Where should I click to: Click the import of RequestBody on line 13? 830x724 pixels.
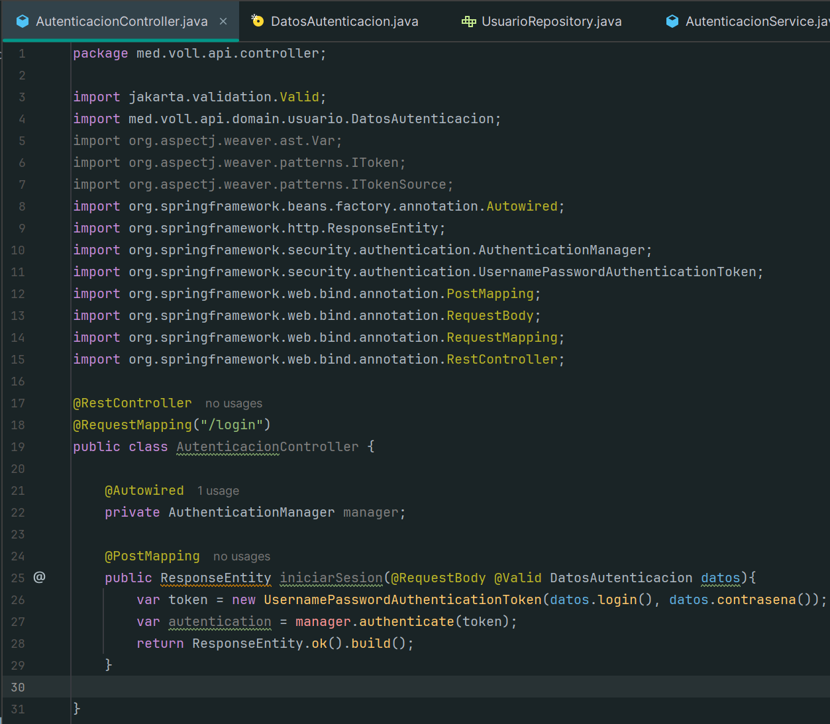click(307, 315)
